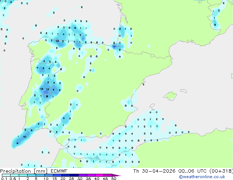Image resolution: width=233 pixels, height=180 pixels.
Task: Click the '10' value right of '13'
Action: pyautogui.click(x=47, y=89)
